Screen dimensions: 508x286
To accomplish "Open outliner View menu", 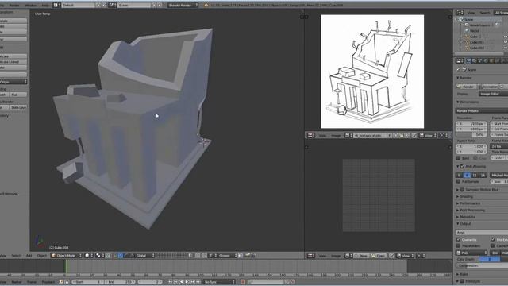I will [x=471, y=13].
